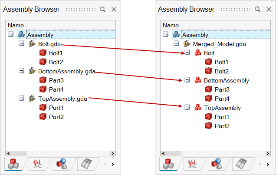Click right scroll arrow of left browser scrollbar
Image resolution: width=276 pixels, height=175 pixels.
[113, 153]
